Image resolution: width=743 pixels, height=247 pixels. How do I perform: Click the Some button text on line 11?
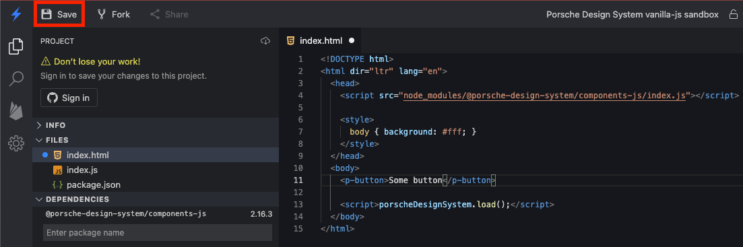(415, 180)
